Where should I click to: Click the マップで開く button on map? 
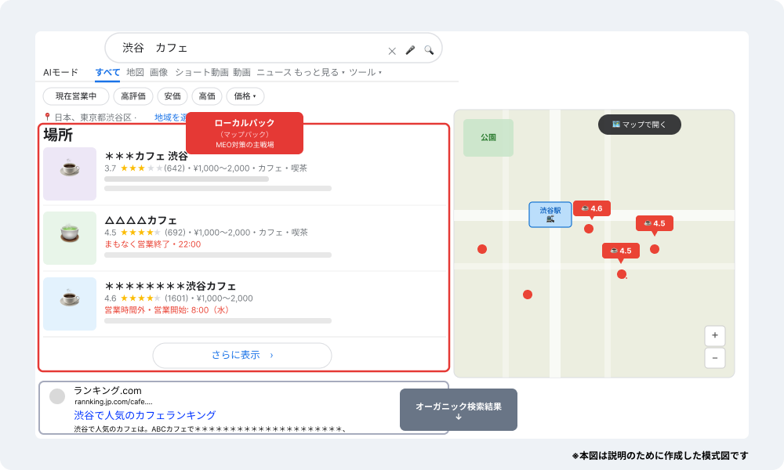click(x=640, y=125)
